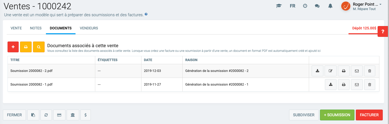Click the green + SOUMISSION button

click(337, 115)
